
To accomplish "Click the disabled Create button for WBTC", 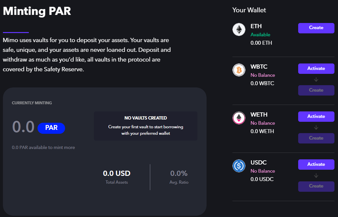I will [316, 90].
